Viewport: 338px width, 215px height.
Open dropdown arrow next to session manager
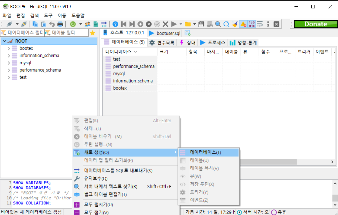[17, 24]
